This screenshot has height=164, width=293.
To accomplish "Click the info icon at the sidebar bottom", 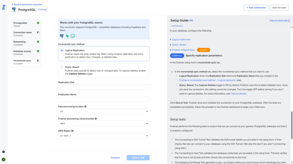I will click(3, 152).
